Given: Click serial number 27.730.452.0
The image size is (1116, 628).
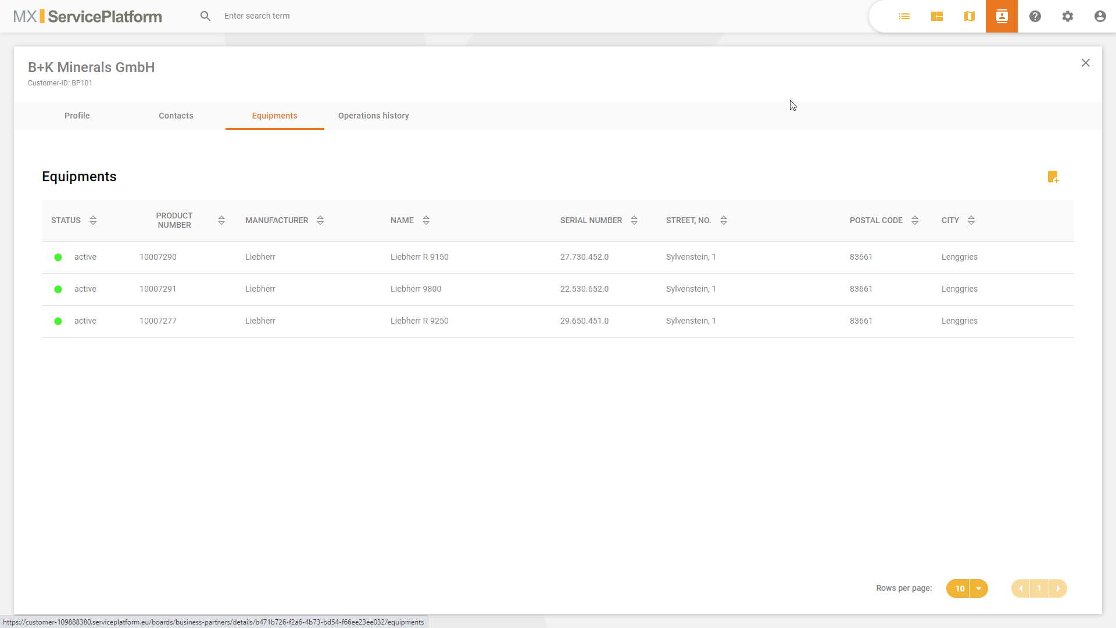Looking at the screenshot, I should [585, 257].
